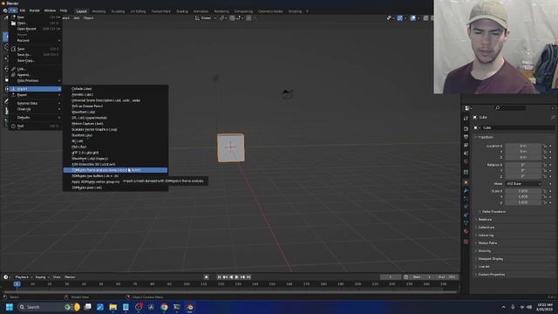Open External Data submenu
Screen dimensions: 558x314
pos(35,103)
